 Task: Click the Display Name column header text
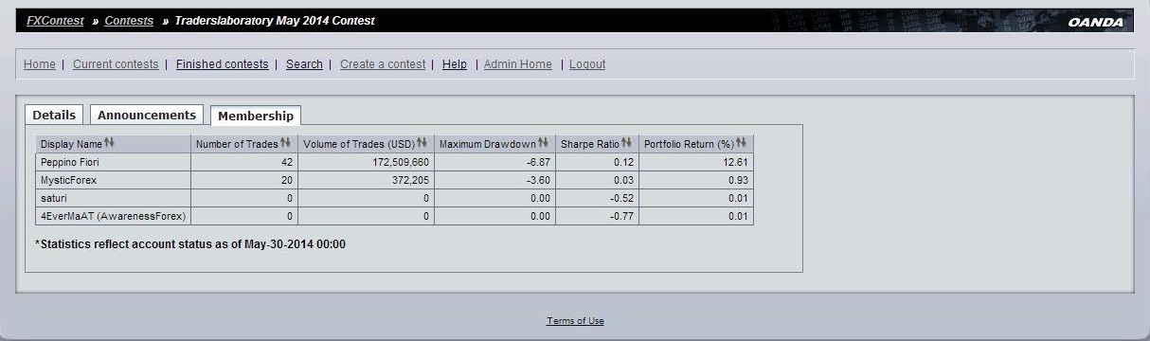(x=71, y=144)
